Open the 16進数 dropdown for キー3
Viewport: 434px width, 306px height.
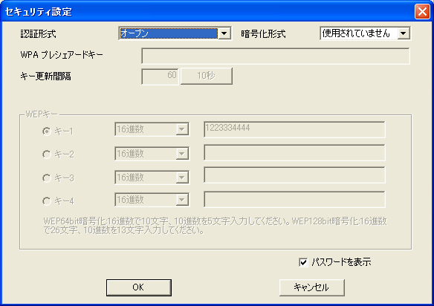[x=152, y=178]
